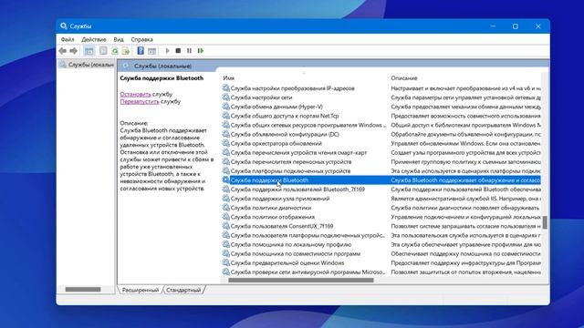Sort by the Описание column header
Viewport: 584px width, 328px height.
404,78
